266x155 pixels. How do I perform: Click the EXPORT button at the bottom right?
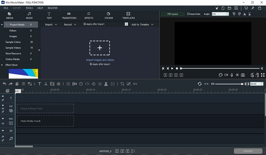coord(248,151)
